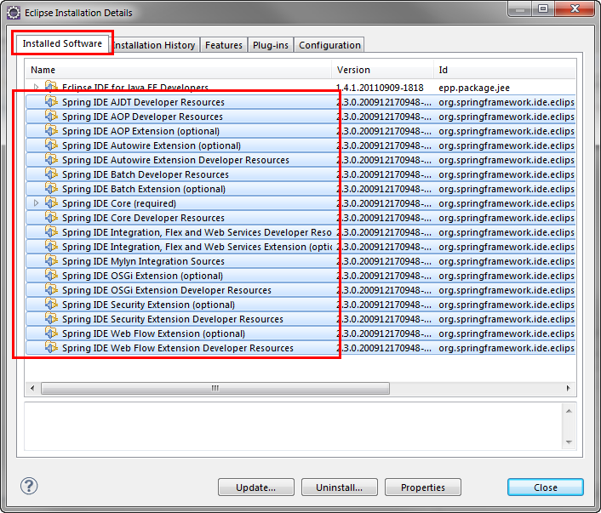Click the Update... button
The width and height of the screenshot is (601, 513).
coord(256,487)
